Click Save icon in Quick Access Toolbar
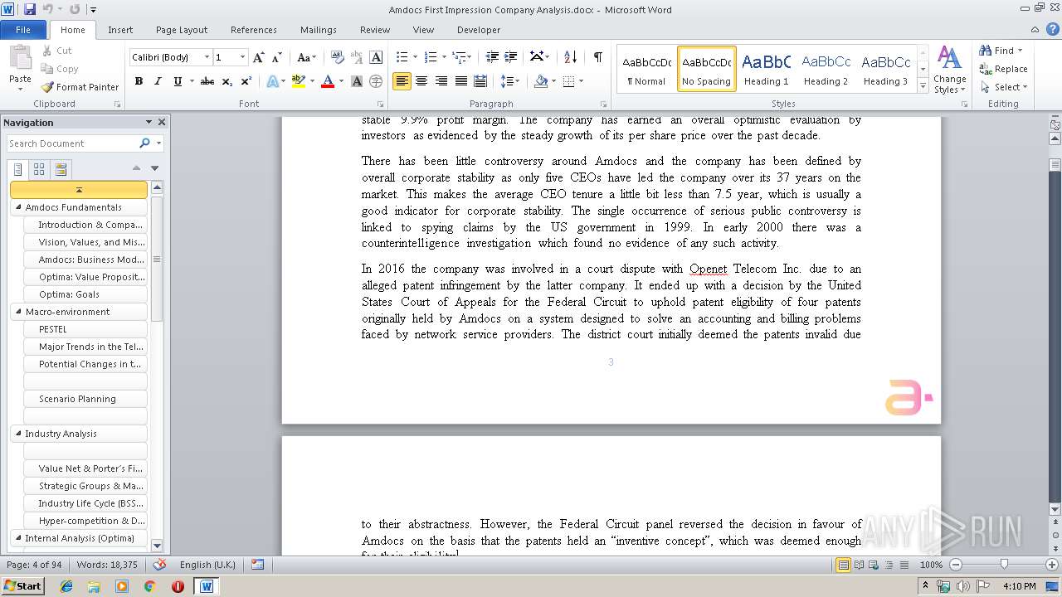The width and height of the screenshot is (1062, 597). pyautogui.click(x=30, y=9)
